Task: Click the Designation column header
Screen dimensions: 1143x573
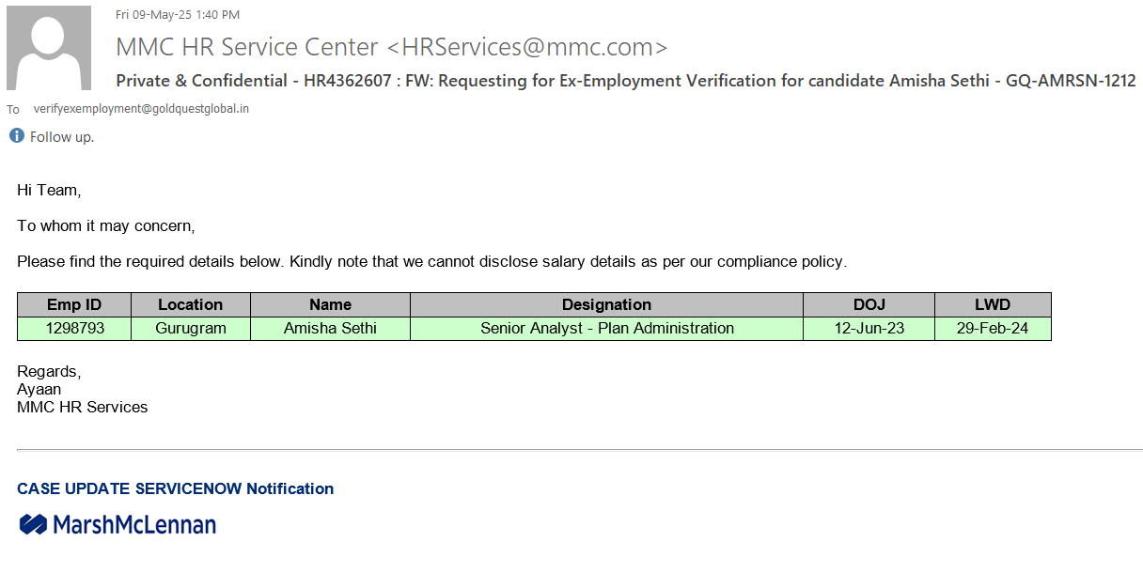Action: point(606,304)
